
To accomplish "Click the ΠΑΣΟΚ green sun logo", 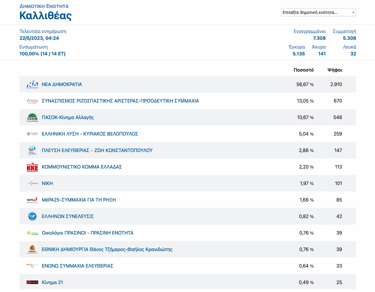I will pos(32,117).
